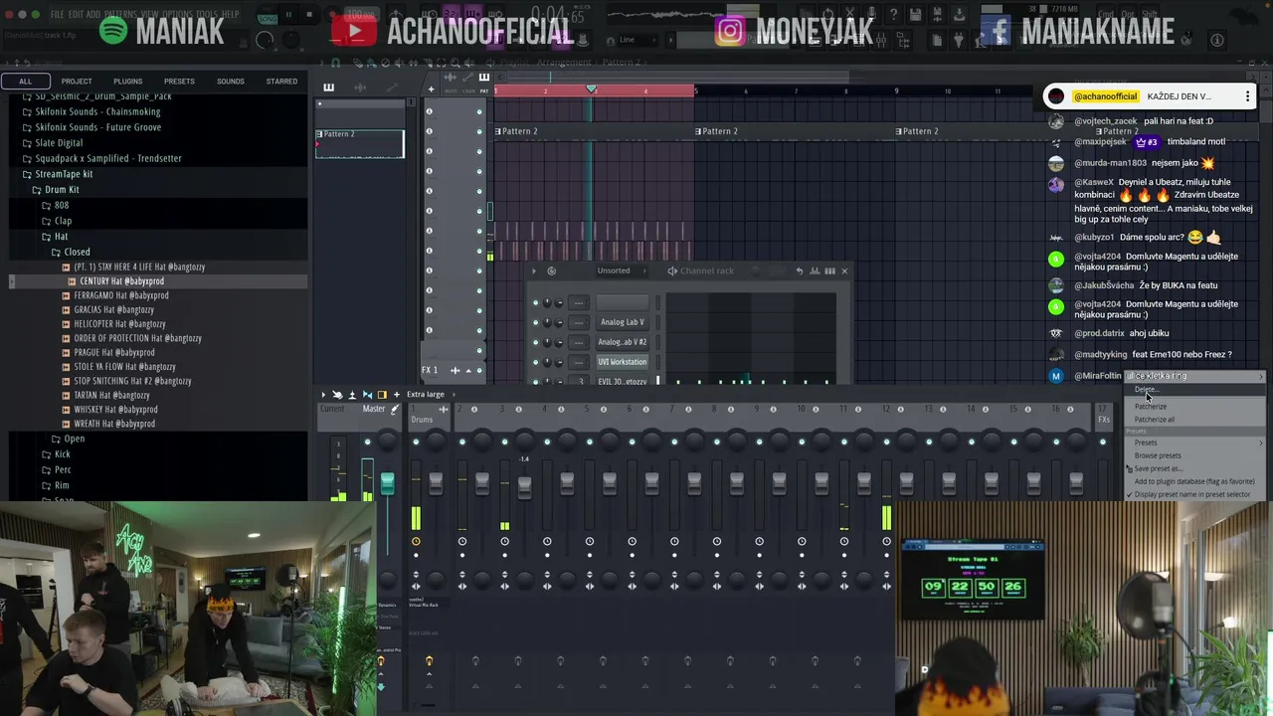Viewport: 1273px width, 716px height.
Task: Open the mixer options arrow menu
Action: pos(322,395)
